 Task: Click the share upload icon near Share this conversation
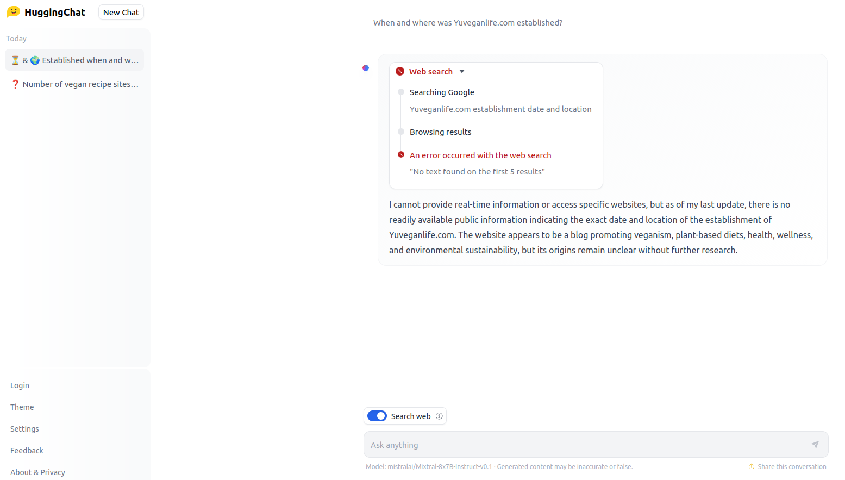click(752, 466)
